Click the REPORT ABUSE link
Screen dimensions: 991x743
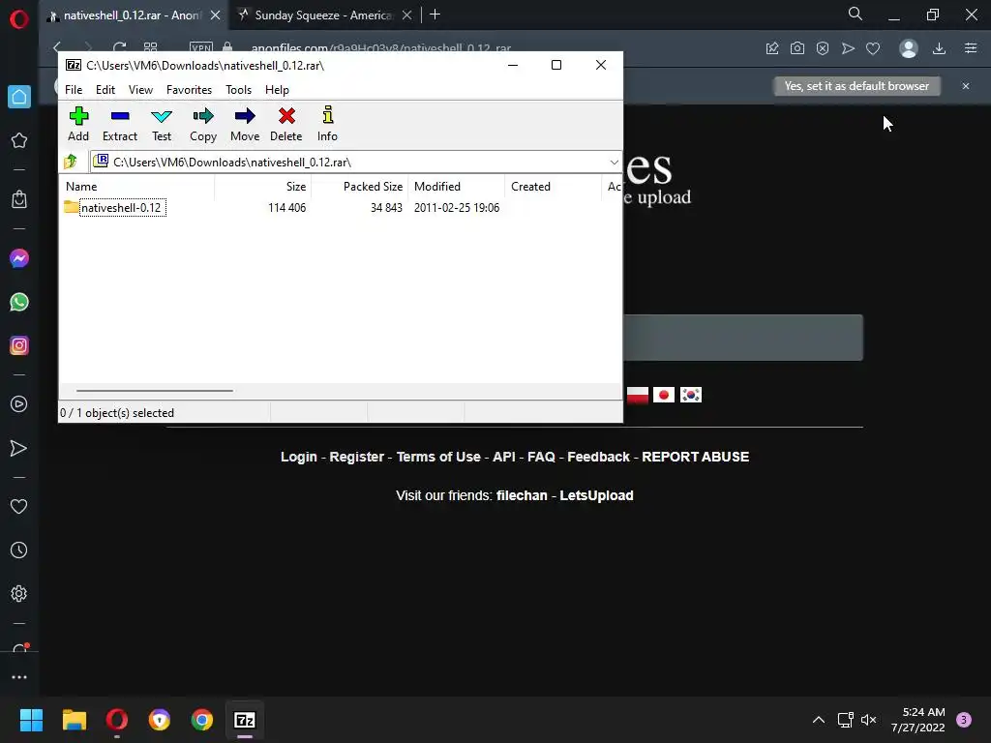(695, 457)
